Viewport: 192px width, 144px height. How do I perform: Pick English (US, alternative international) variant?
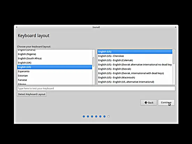tap(135, 82)
